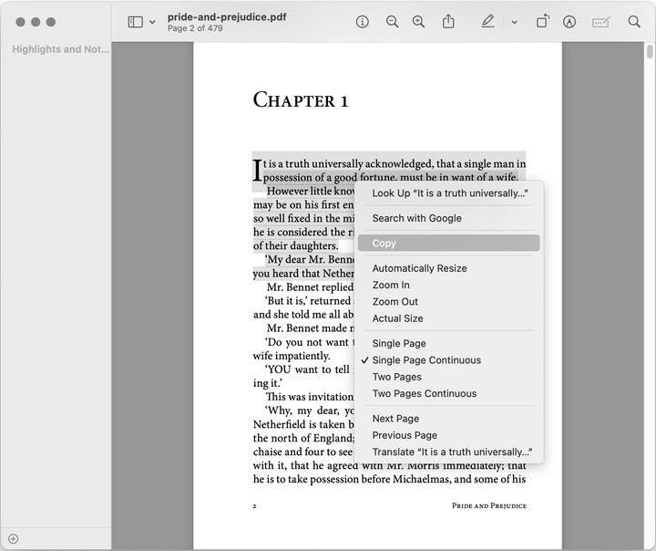656x551 pixels.
Task: Switch to Two Pages Continuous view
Action: coord(449,394)
